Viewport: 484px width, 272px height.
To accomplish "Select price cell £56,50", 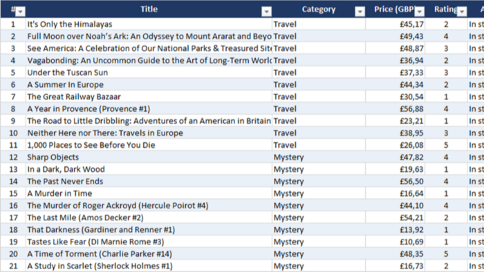I will (395, 181).
